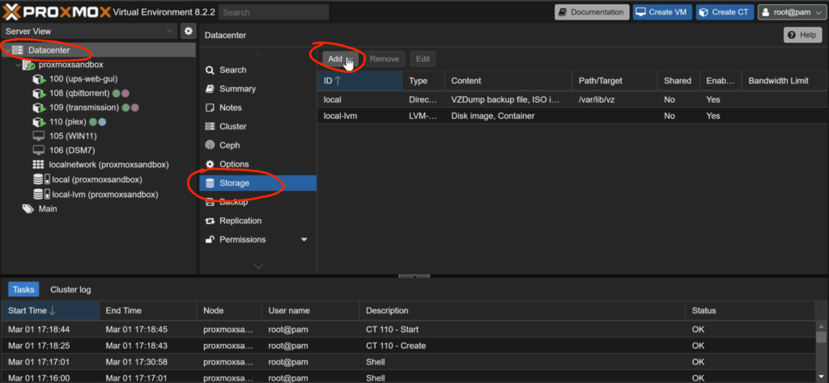
Task: Sort storage table by ID column
Action: [359, 81]
